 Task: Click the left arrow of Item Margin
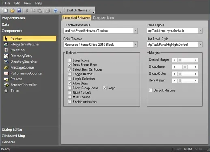point(175,81)
